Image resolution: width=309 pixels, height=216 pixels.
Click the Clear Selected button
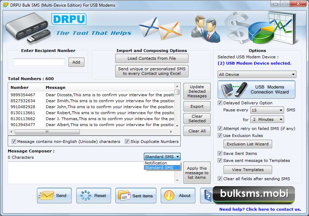click(x=197, y=118)
